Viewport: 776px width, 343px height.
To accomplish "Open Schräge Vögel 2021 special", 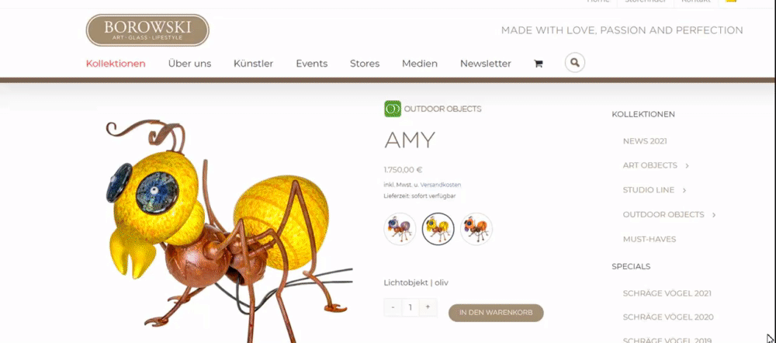I will pos(667,293).
